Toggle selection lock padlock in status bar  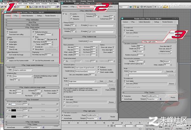click(x=108, y=126)
